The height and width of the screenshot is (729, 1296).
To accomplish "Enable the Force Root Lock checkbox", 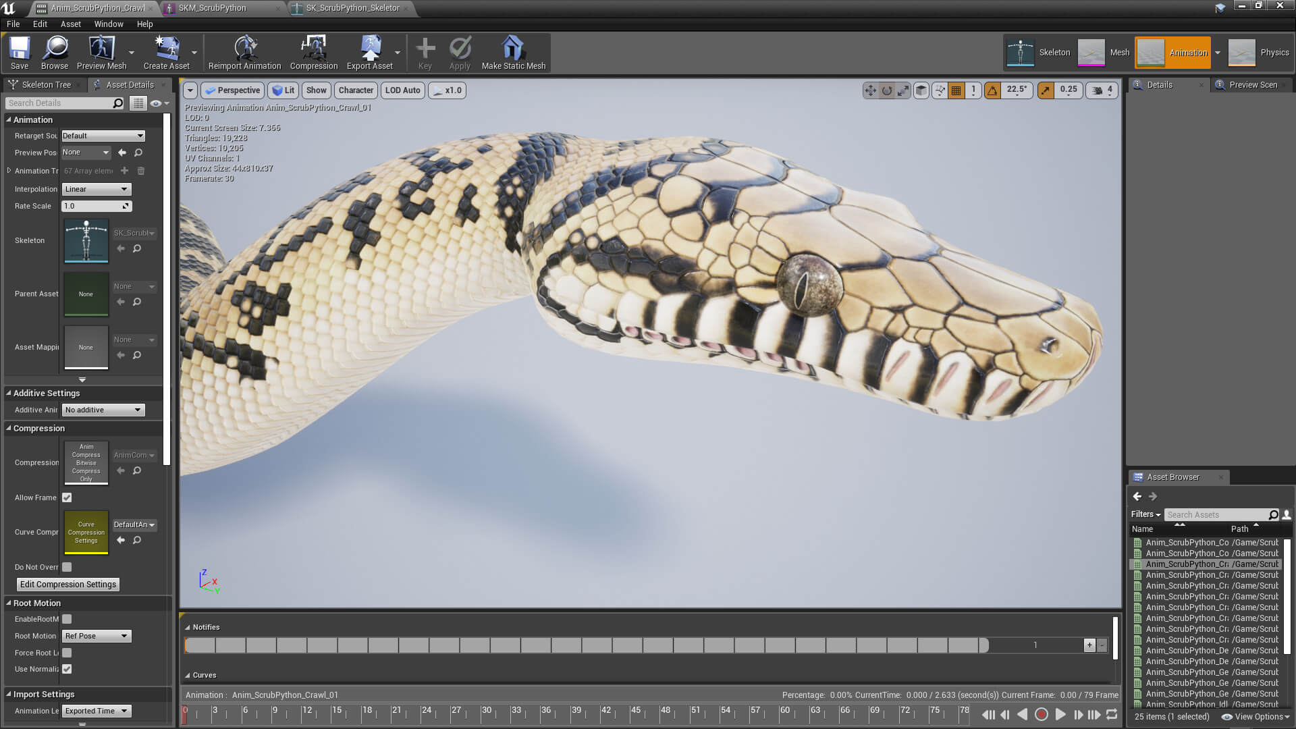I will coord(67,653).
